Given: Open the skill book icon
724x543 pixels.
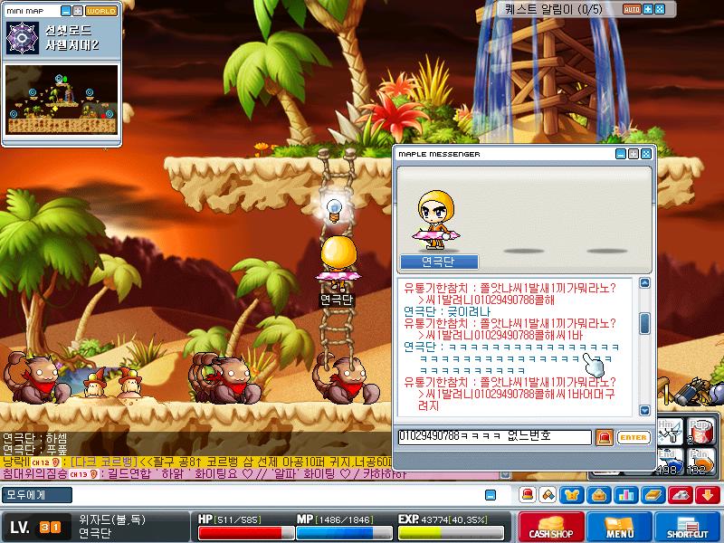Looking at the screenshot, I should pos(653,495).
